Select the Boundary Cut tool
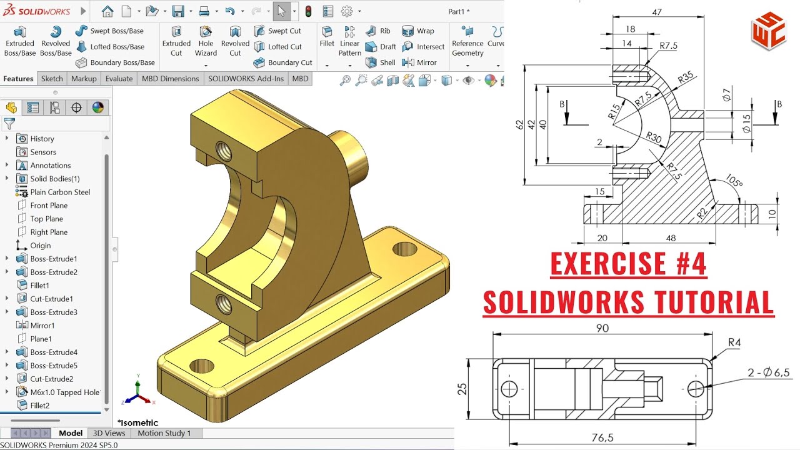 pyautogui.click(x=282, y=62)
